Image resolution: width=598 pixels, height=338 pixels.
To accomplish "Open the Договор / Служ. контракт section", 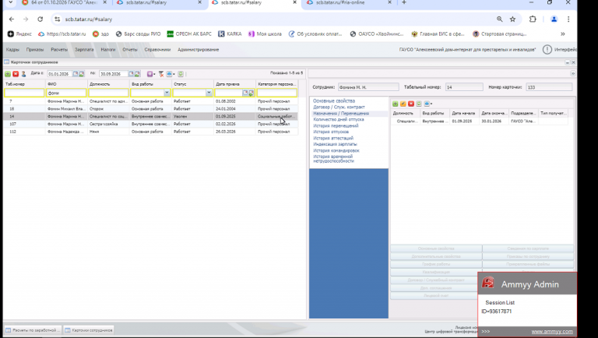I will coord(339,107).
